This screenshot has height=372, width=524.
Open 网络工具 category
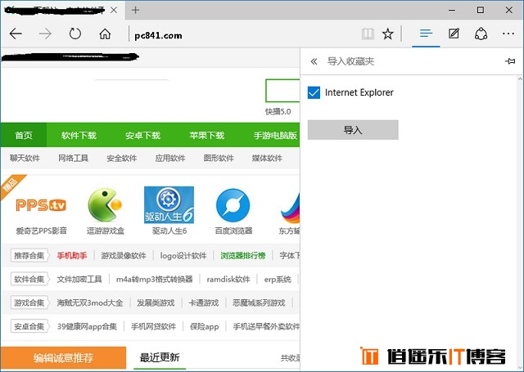pyautogui.click(x=73, y=158)
